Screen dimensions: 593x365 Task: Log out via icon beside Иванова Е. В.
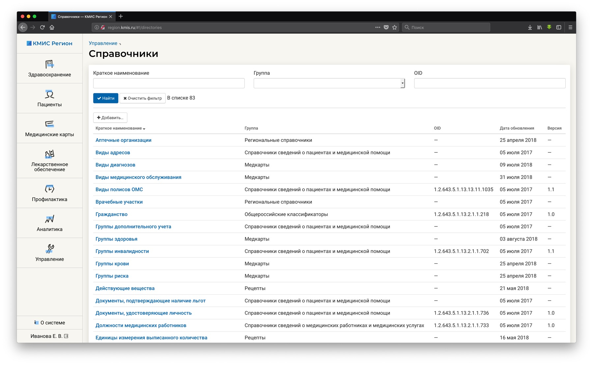(66, 336)
